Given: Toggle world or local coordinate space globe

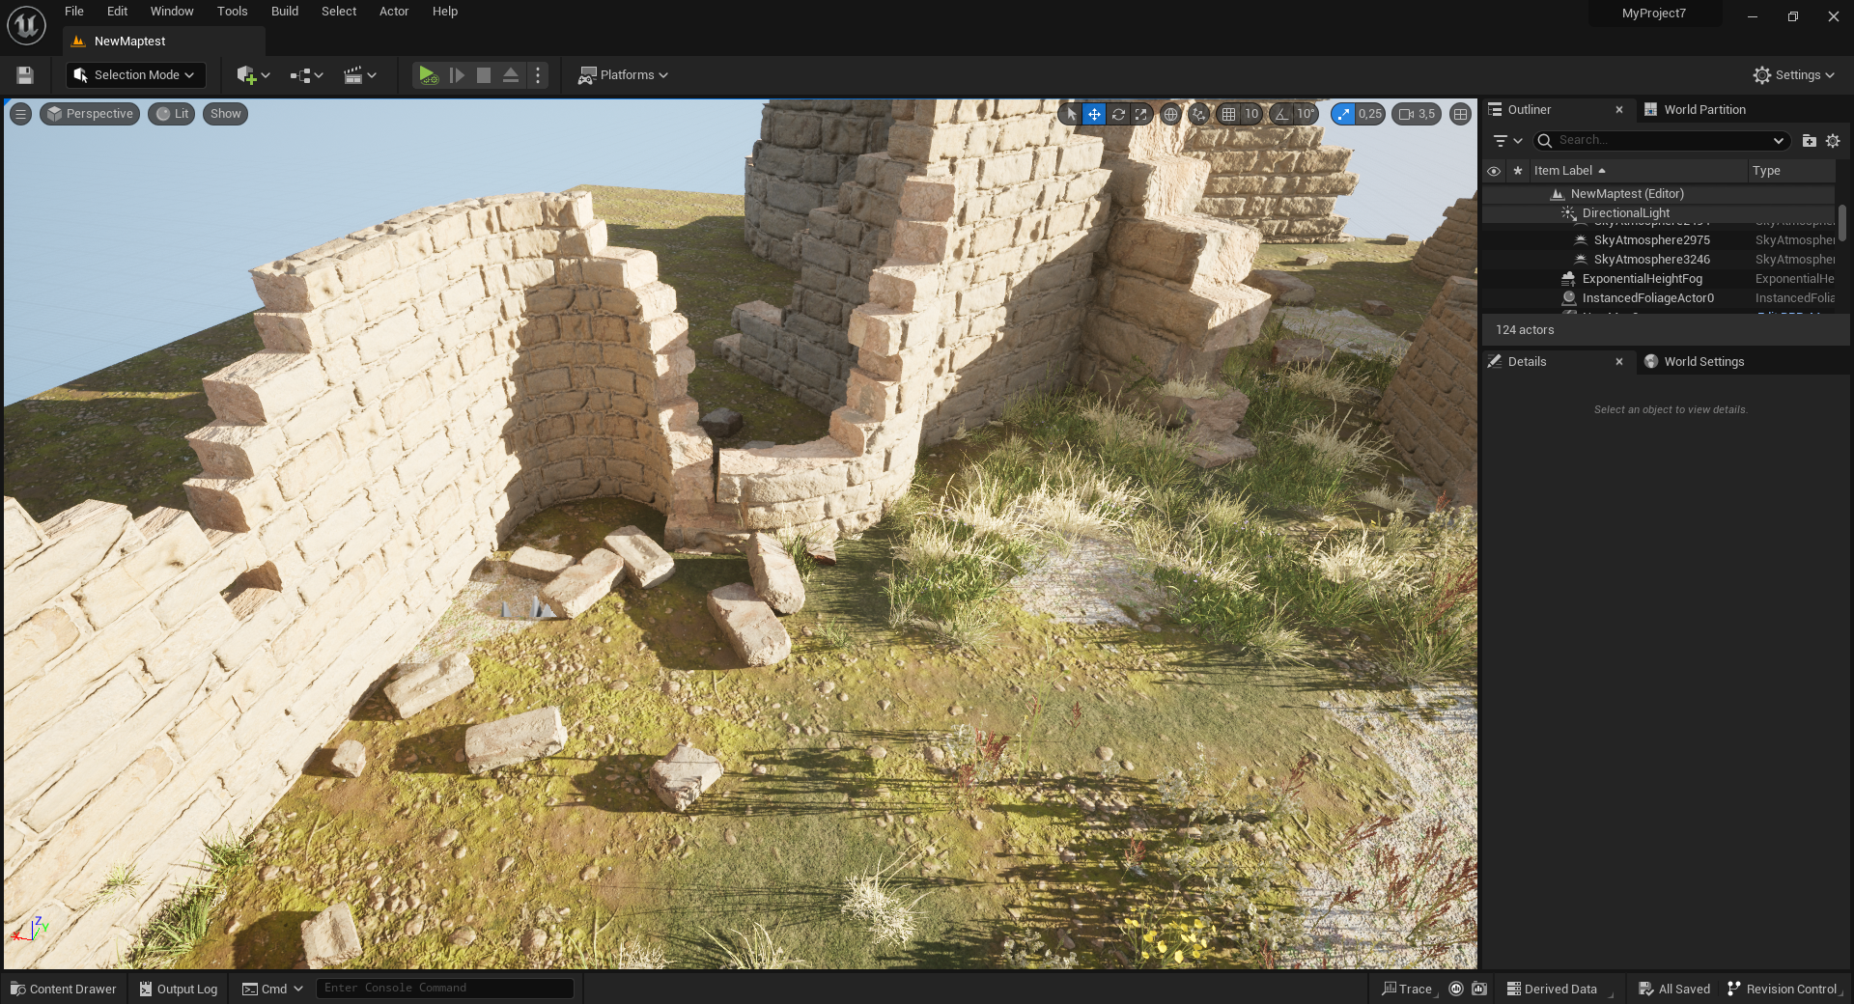Looking at the screenshot, I should pos(1170,114).
